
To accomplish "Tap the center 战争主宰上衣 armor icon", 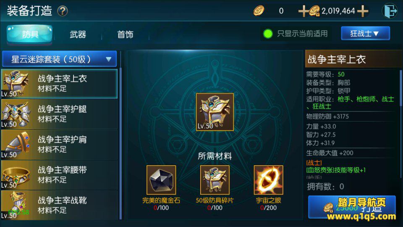I will 215,112.
